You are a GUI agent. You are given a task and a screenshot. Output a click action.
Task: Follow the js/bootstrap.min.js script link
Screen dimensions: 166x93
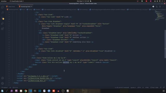tap(37, 81)
